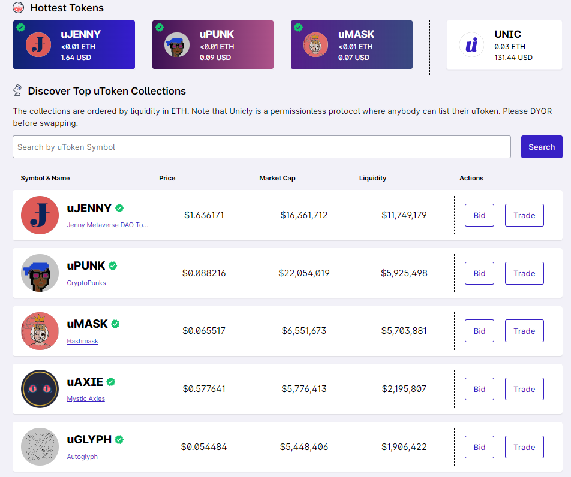The image size is (571, 477).
Task: Click the Search button
Action: point(542,147)
